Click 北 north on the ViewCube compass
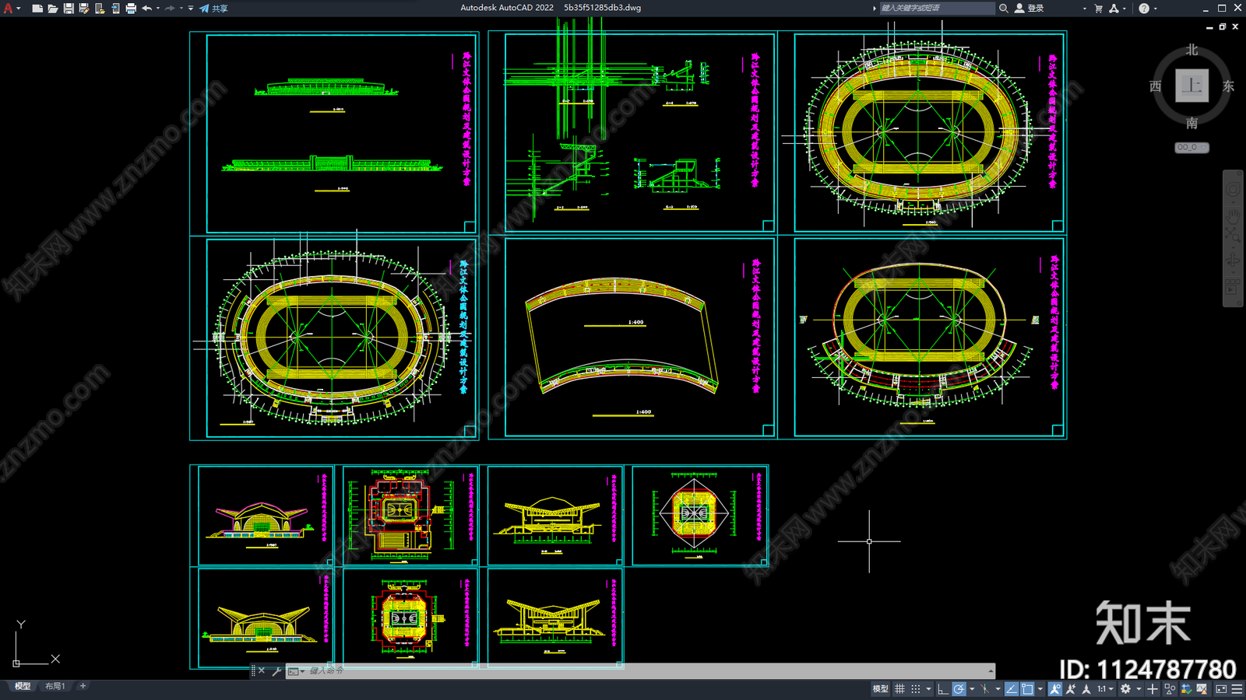1246x700 pixels. pyautogui.click(x=1191, y=50)
